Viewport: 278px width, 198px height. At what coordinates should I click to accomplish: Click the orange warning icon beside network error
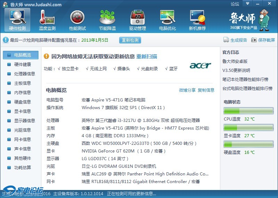click(x=46, y=56)
